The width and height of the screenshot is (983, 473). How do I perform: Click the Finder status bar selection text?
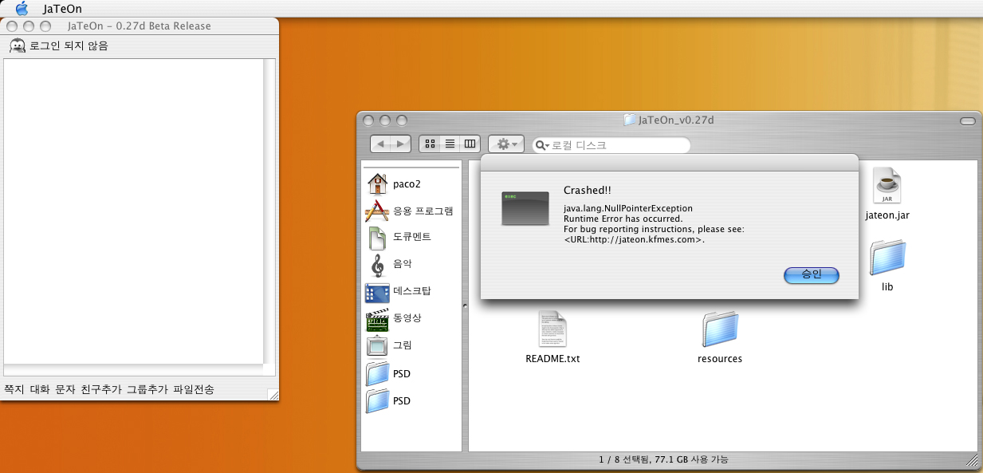pos(663,459)
